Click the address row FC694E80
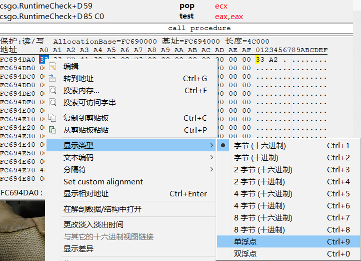This screenshot has height=261, width=361. tap(17, 179)
